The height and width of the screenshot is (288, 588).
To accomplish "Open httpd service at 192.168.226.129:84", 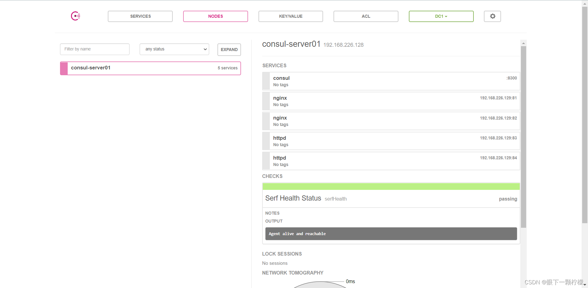I will (x=391, y=161).
